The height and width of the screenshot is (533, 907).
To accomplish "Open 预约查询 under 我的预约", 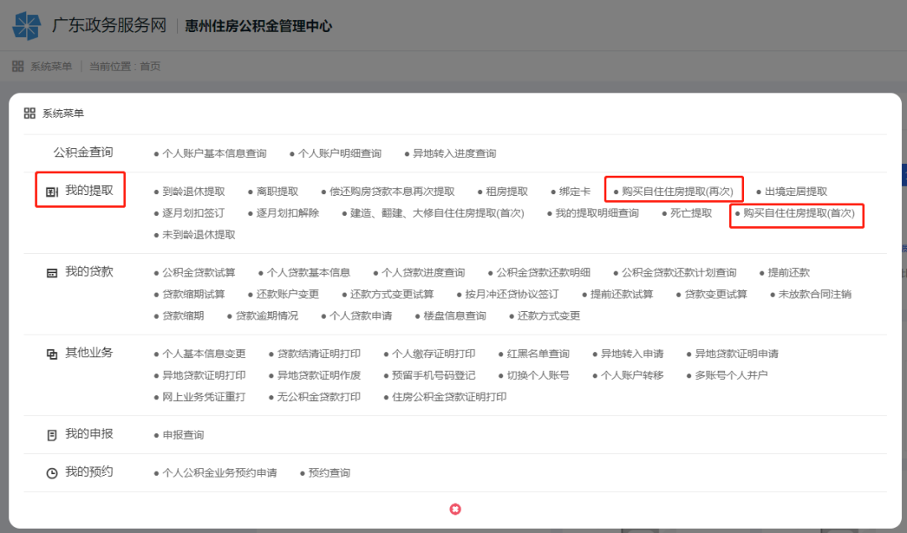I will click(x=329, y=473).
